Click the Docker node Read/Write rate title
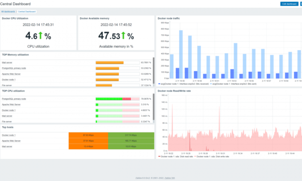The image size is (302, 181). (x=174, y=91)
